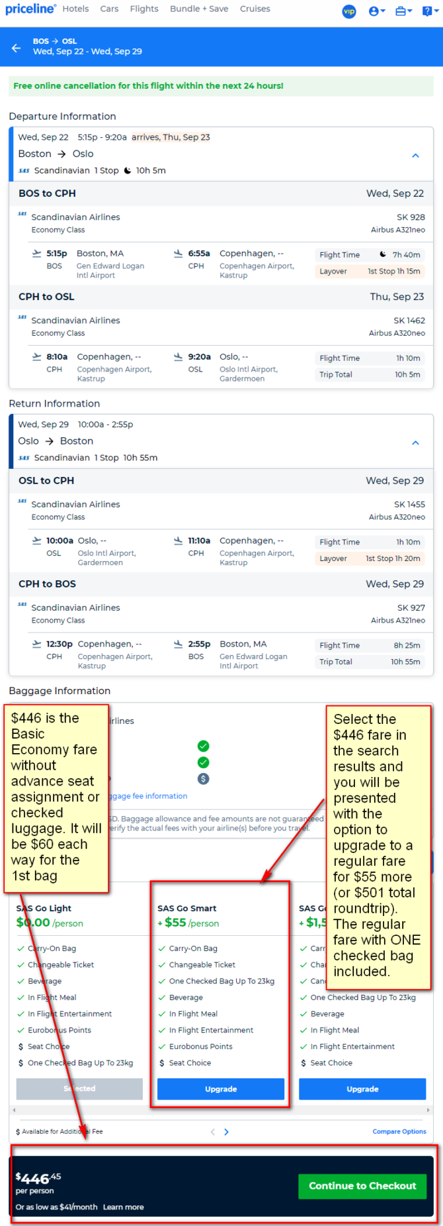Click Upgrade for SAS Go Smart
Screen dimensions: 443x1226
221,1089
